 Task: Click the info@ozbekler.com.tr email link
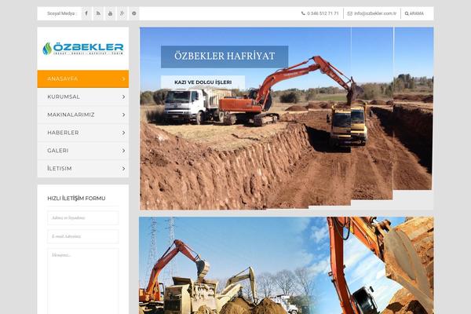click(x=375, y=13)
